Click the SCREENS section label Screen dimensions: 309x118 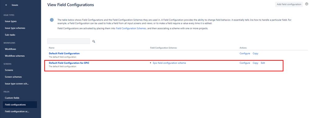click(x=7, y=64)
